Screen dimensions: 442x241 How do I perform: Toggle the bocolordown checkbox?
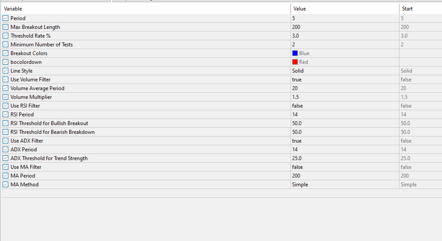[6, 62]
